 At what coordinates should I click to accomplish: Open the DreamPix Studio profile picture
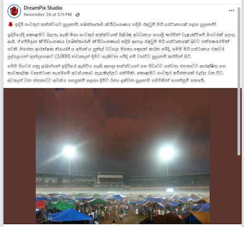pyautogui.click(x=14, y=11)
